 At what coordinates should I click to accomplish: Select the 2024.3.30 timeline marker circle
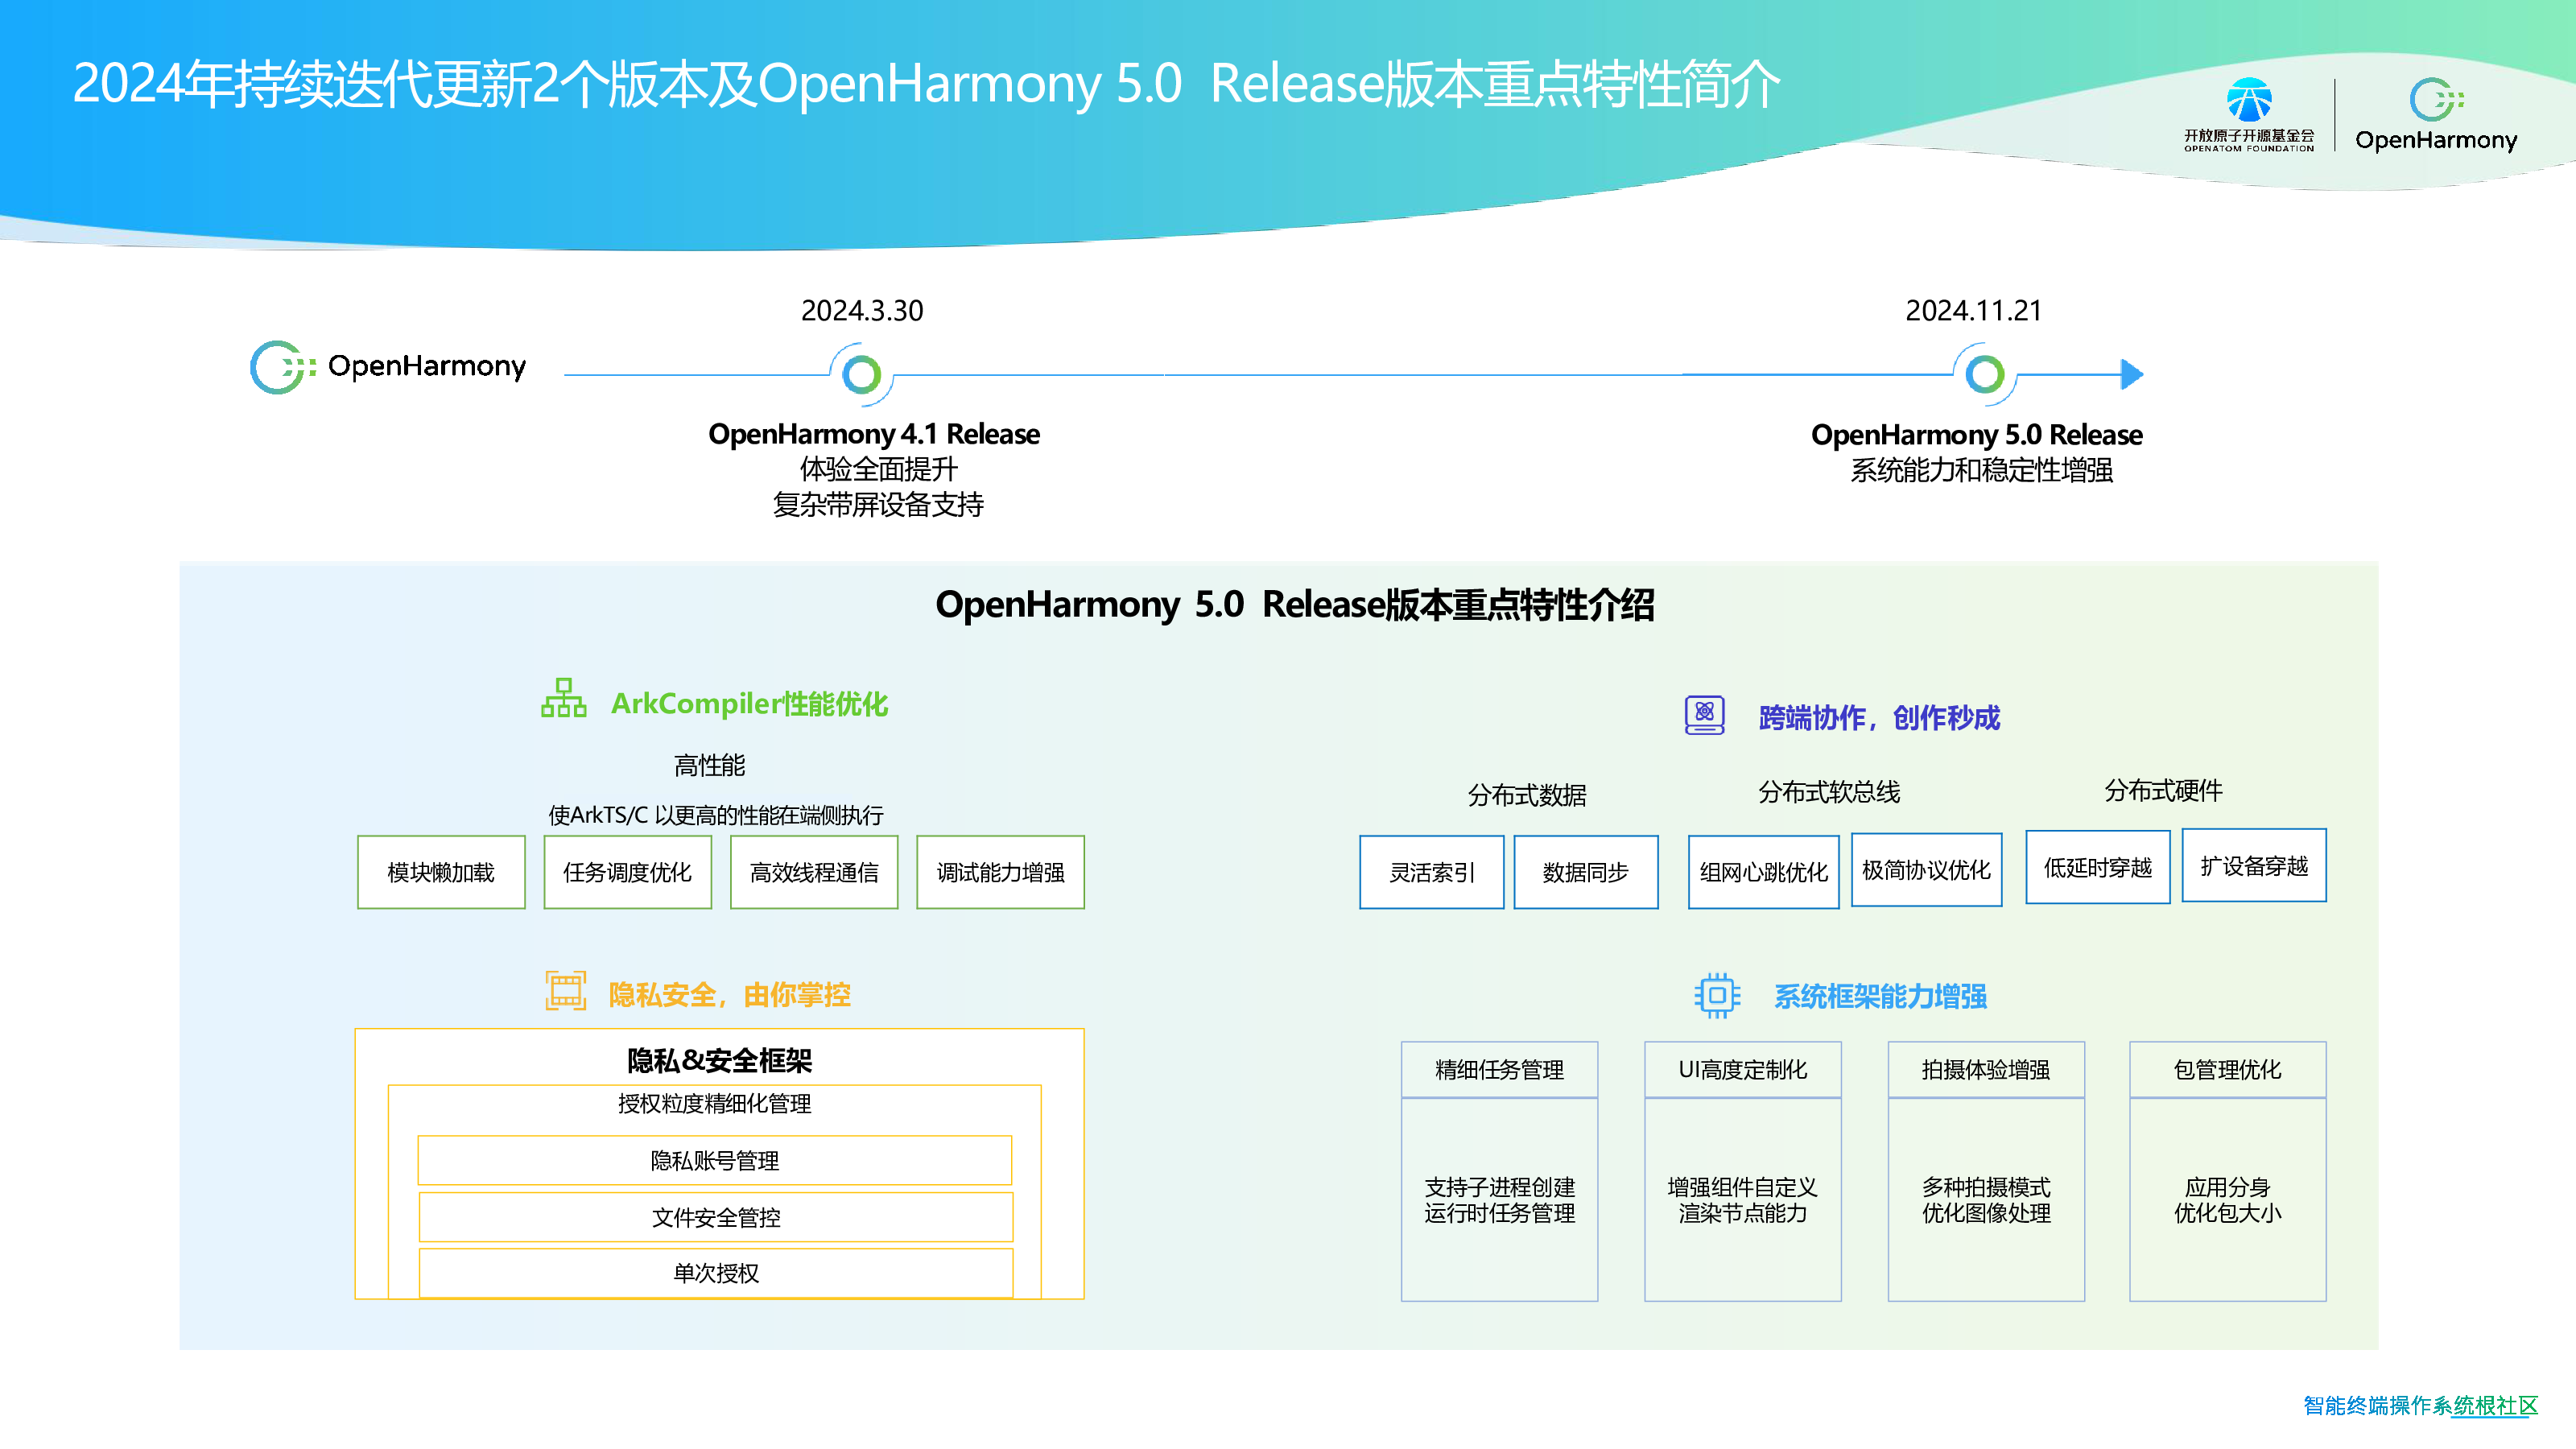tap(861, 375)
